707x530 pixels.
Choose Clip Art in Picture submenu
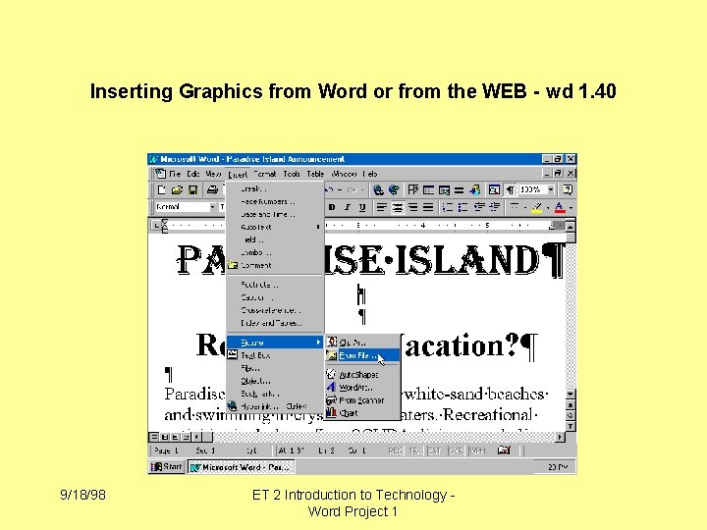362,343
